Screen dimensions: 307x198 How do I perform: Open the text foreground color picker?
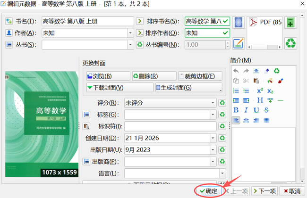pyautogui.click(x=280, y=81)
